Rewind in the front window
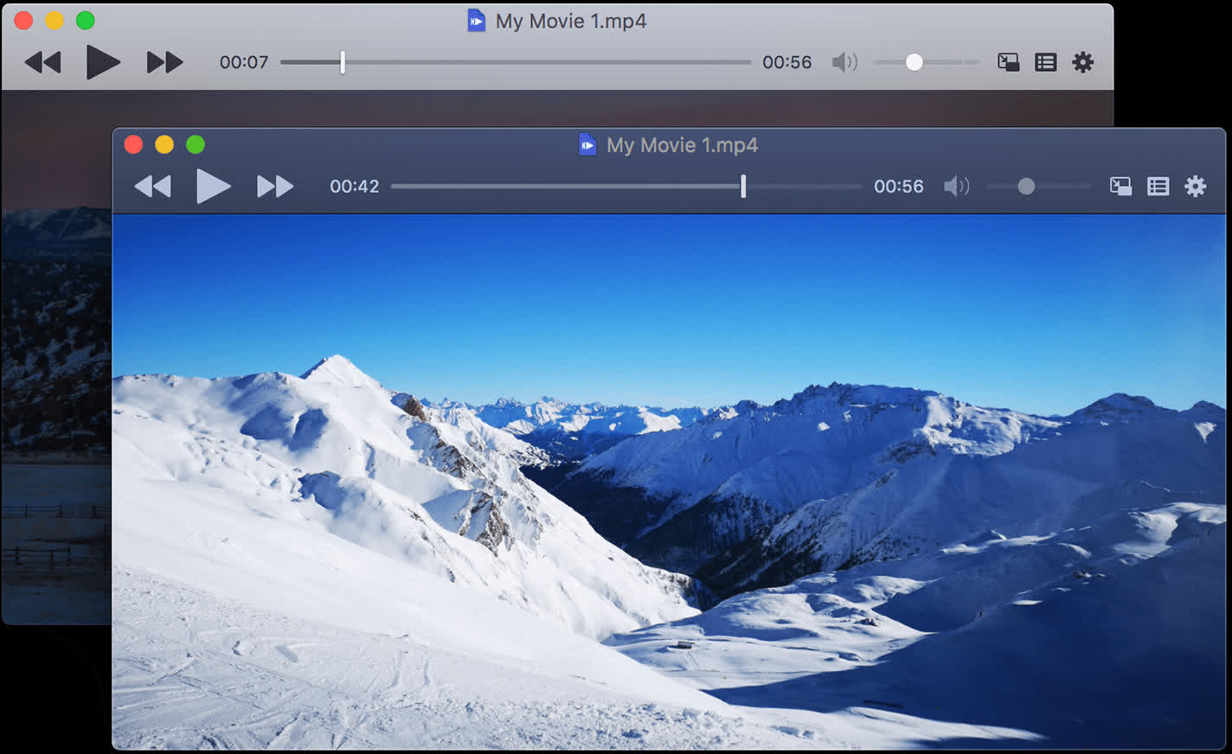 tap(153, 186)
